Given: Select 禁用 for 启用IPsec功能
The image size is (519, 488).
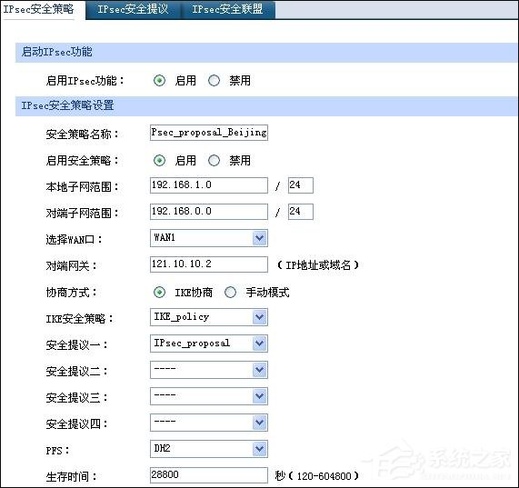Looking at the screenshot, I should [x=214, y=80].
